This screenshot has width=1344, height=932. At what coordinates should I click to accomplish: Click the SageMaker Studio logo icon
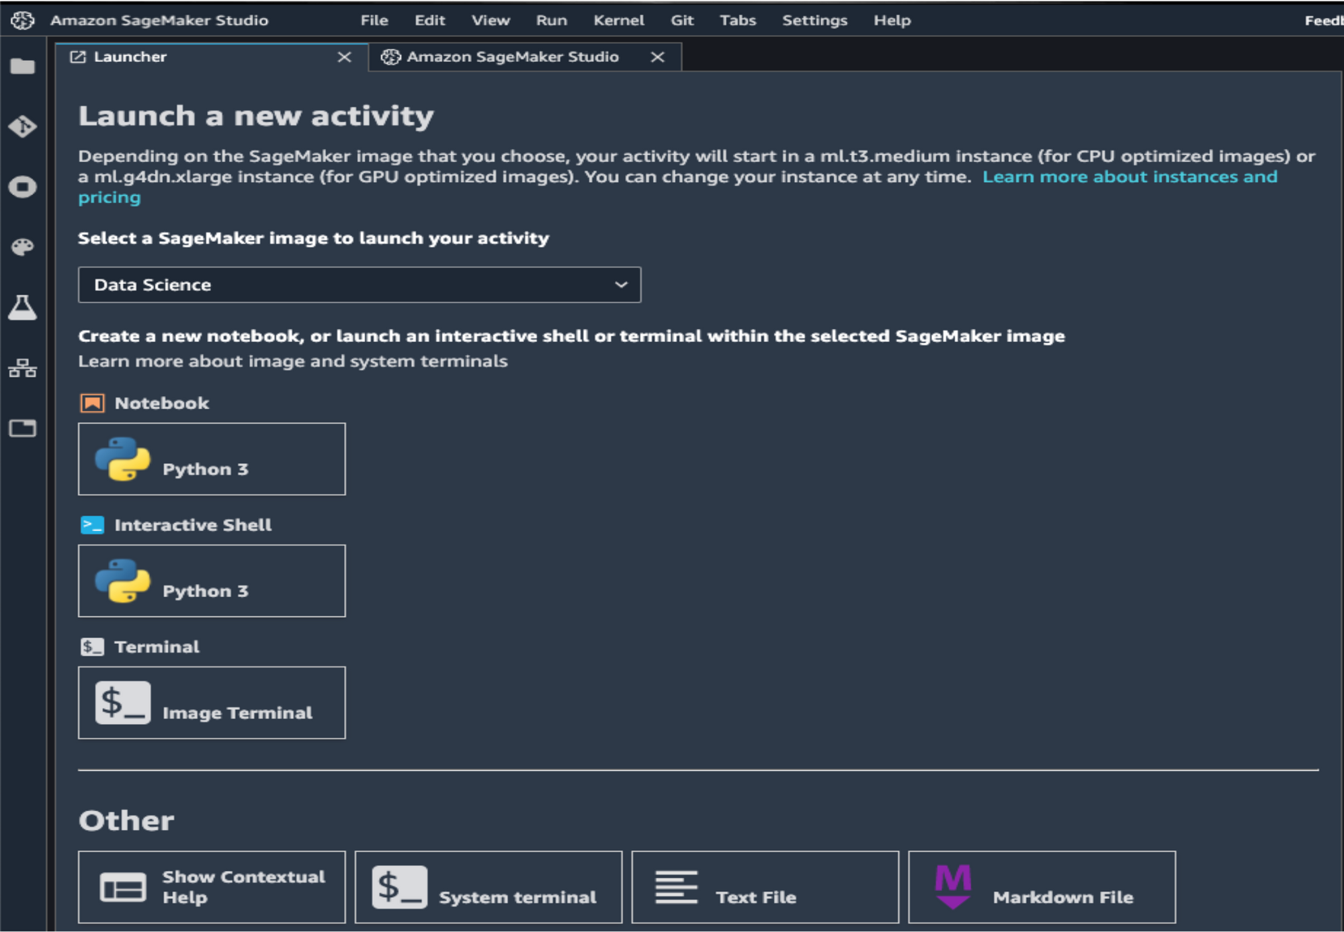[x=22, y=21]
